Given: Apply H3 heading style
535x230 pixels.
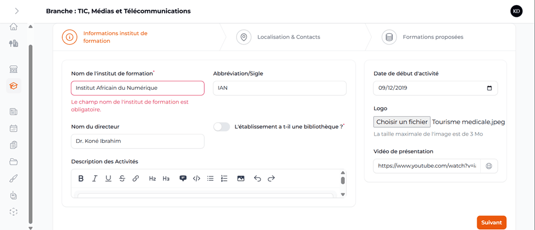Looking at the screenshot, I should [x=166, y=178].
